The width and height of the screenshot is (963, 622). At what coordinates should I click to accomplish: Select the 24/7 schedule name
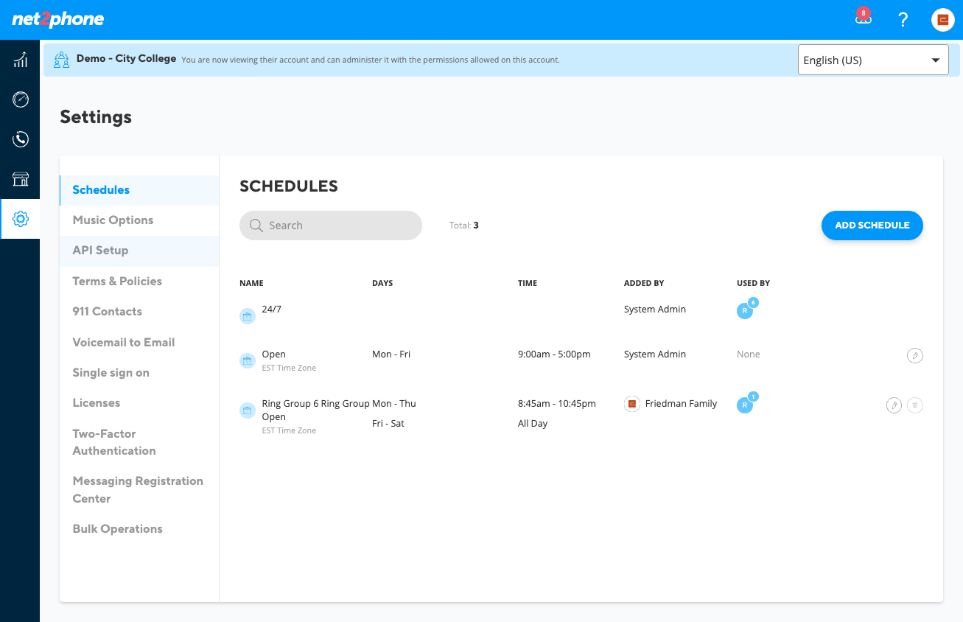pos(272,310)
